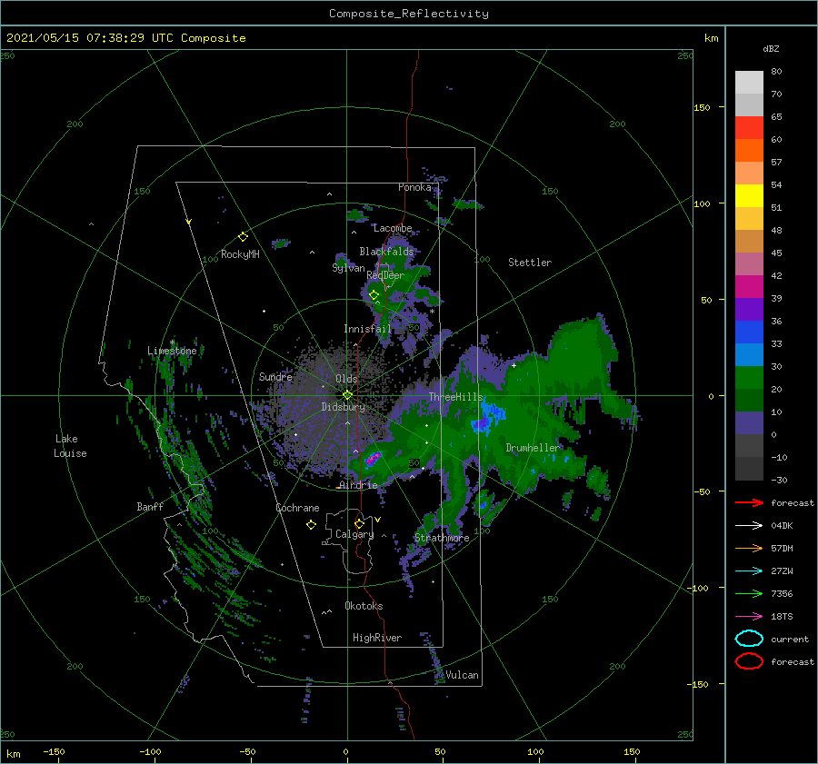The image size is (818, 764).
Task: Click the cyan 27ZW arrow icon
Action: click(749, 571)
